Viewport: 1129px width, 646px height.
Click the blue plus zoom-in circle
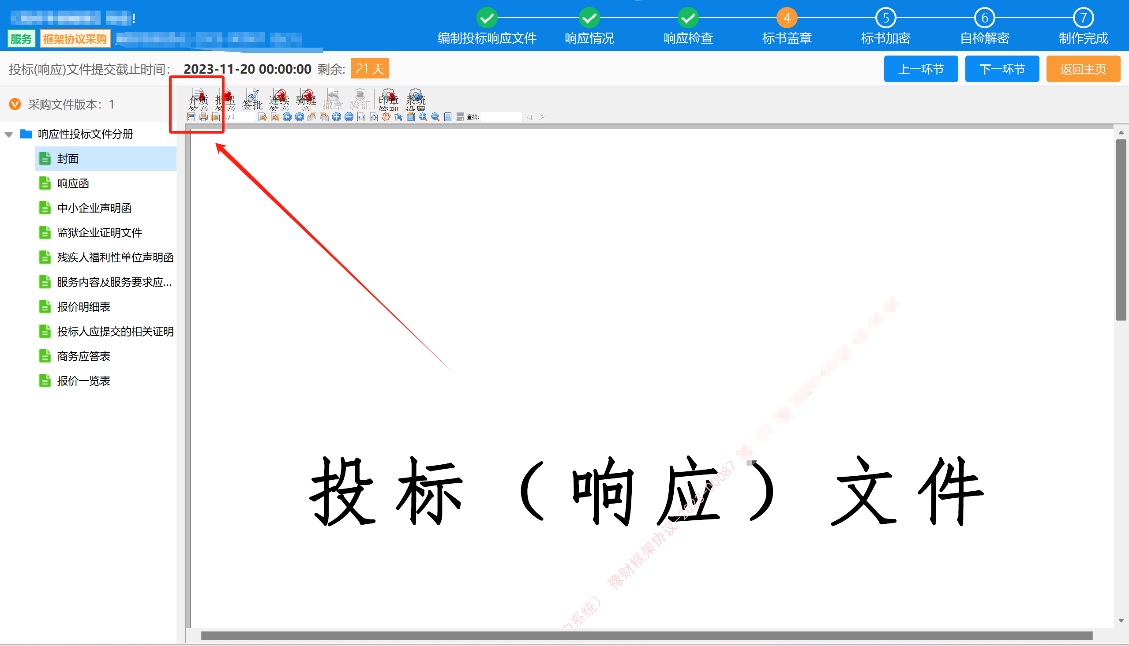336,117
